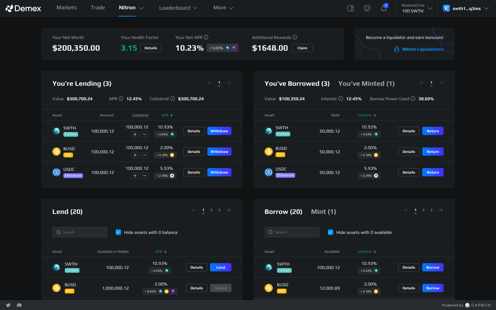
Task: Switch to You've Minted (1) tab
Action: (366, 83)
